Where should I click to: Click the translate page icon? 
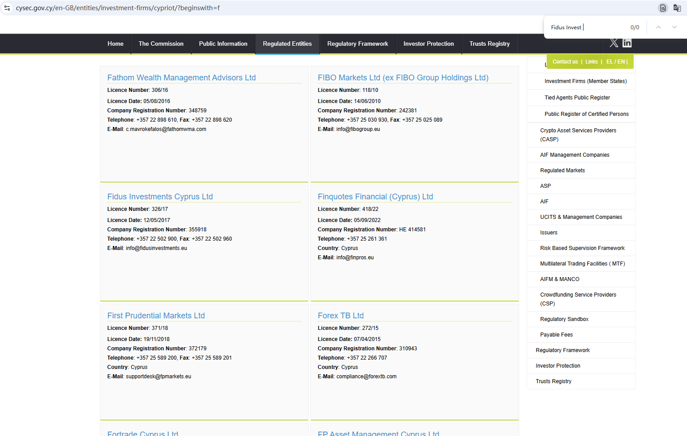pyautogui.click(x=677, y=8)
